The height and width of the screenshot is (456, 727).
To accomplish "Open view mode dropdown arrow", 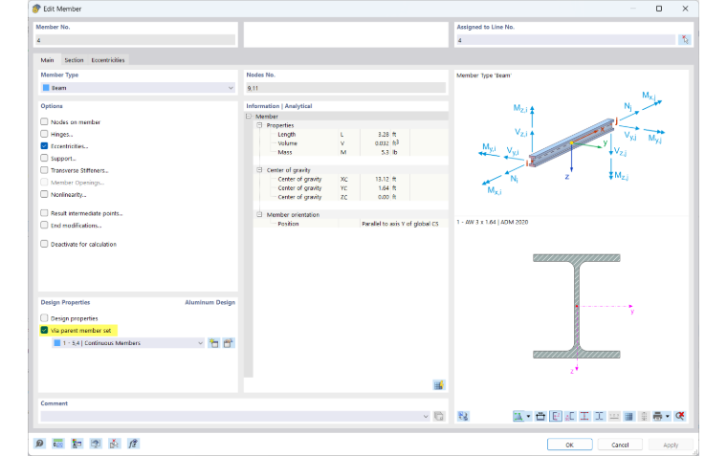I will pos(528,416).
